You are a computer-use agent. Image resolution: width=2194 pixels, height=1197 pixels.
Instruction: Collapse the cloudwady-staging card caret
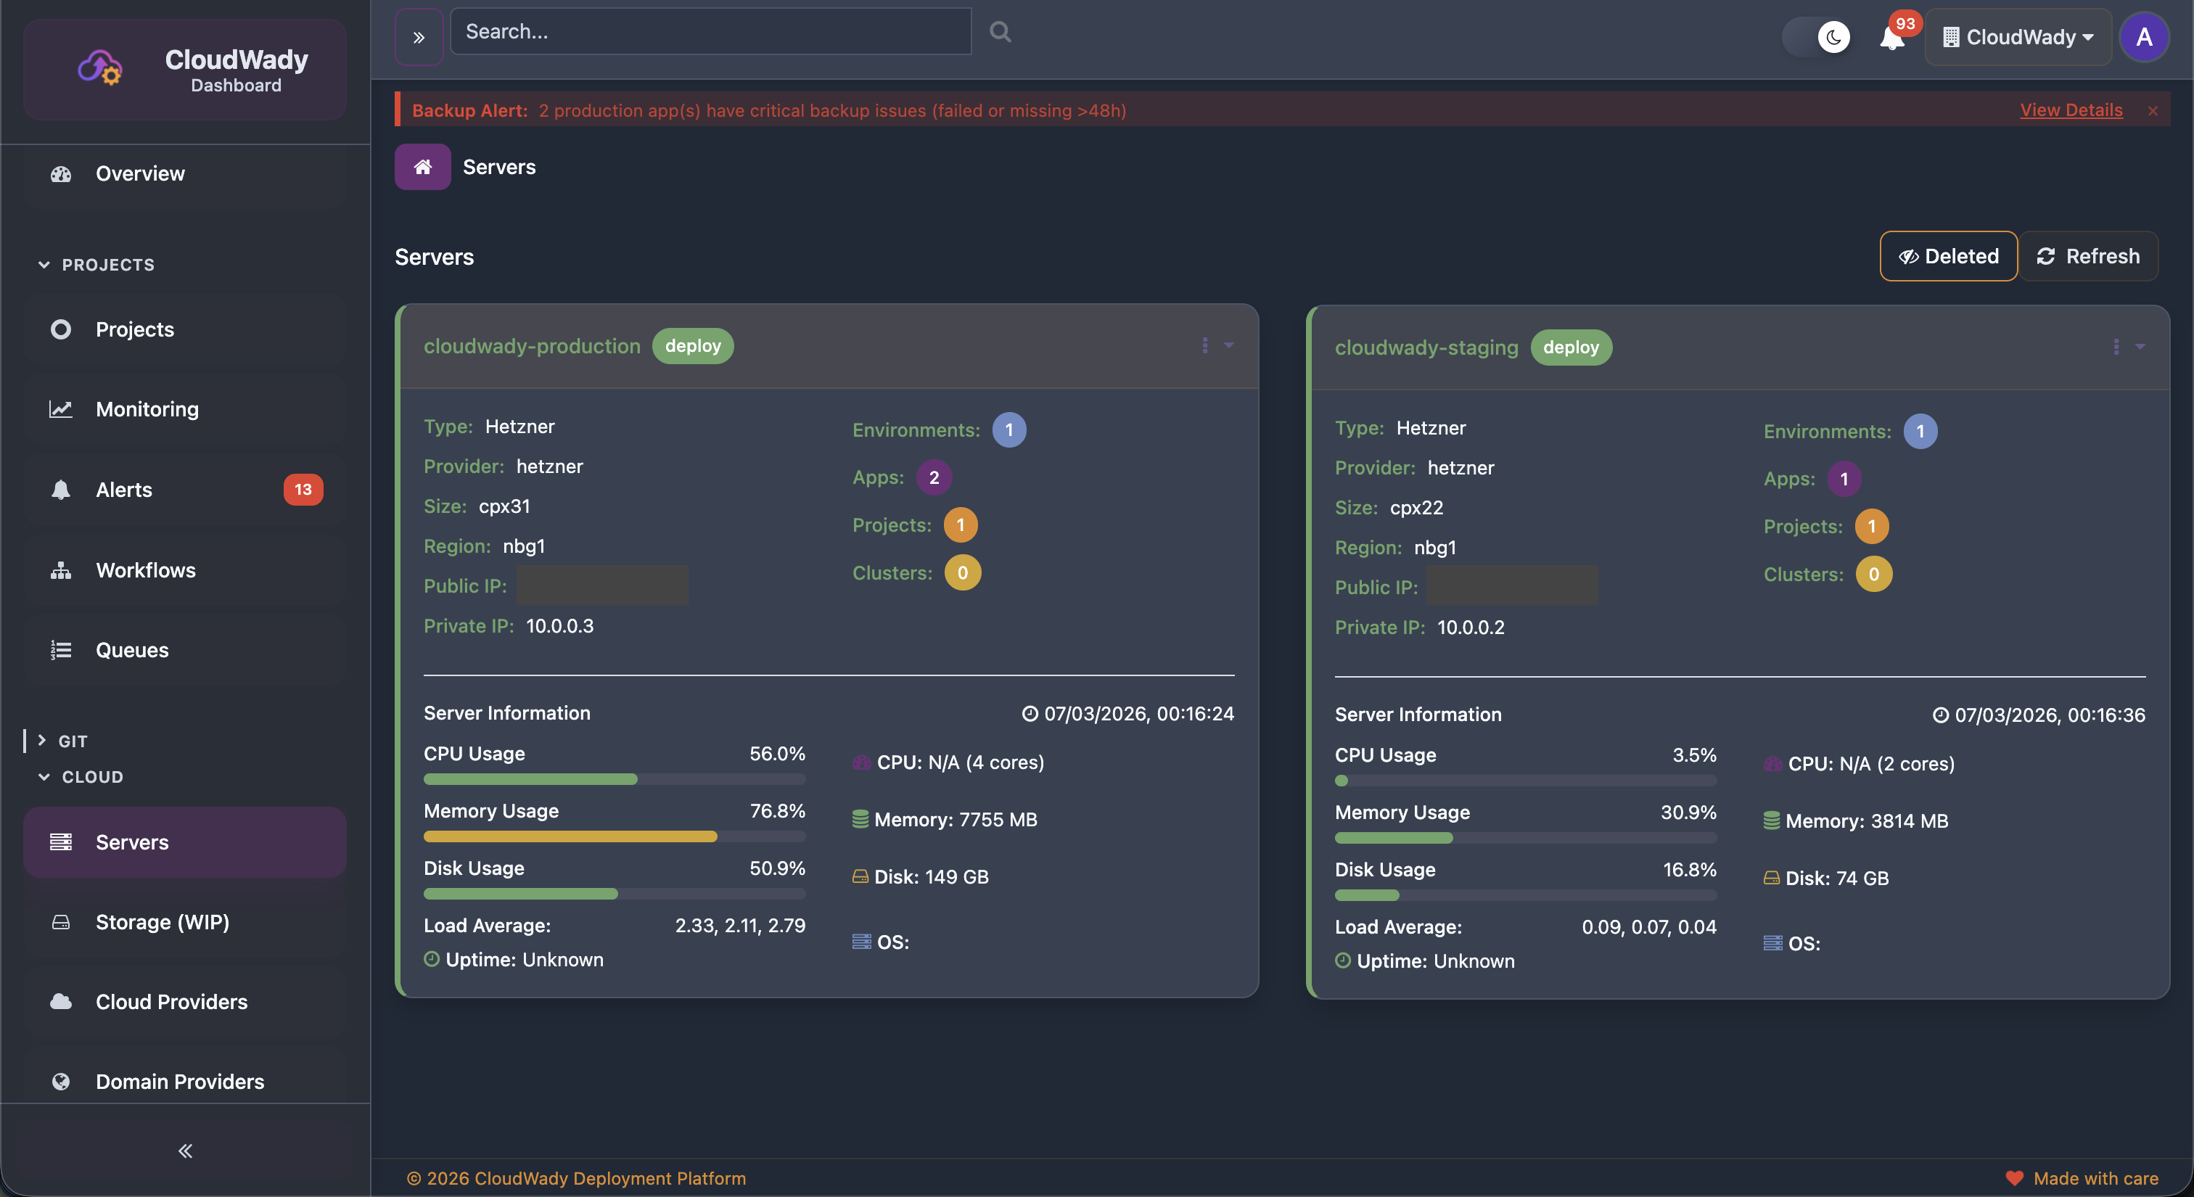pos(2140,347)
